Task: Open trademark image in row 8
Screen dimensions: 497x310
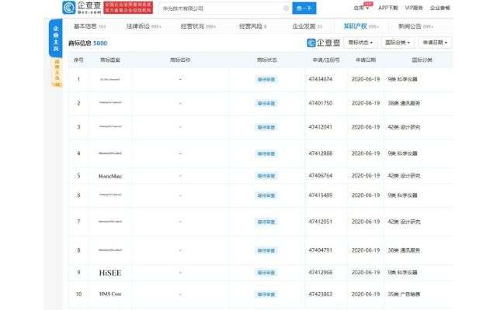Action: pyautogui.click(x=110, y=250)
